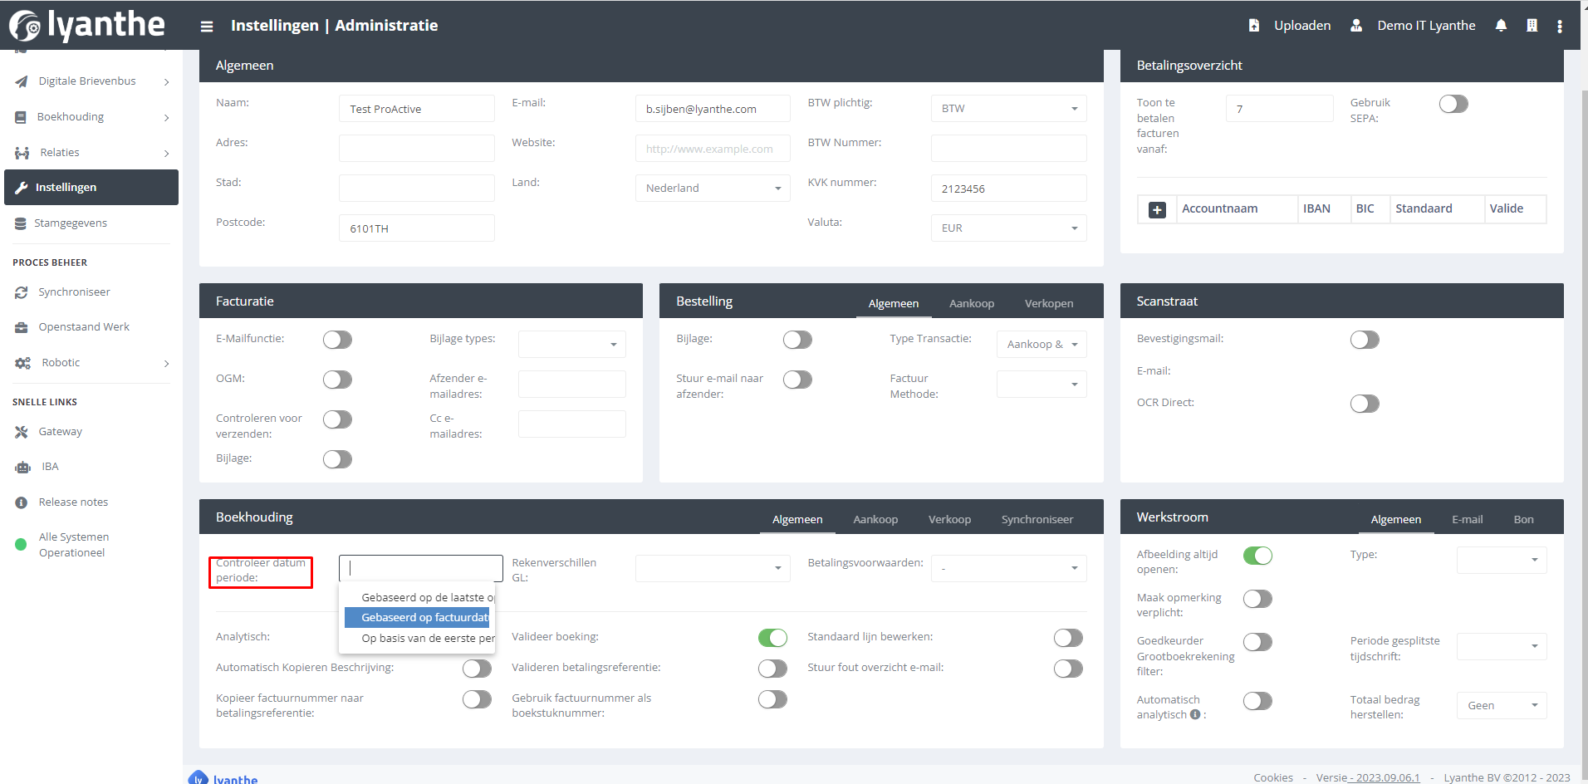Open the vertical three-dot menu
The image size is (1588, 784).
1560,27
